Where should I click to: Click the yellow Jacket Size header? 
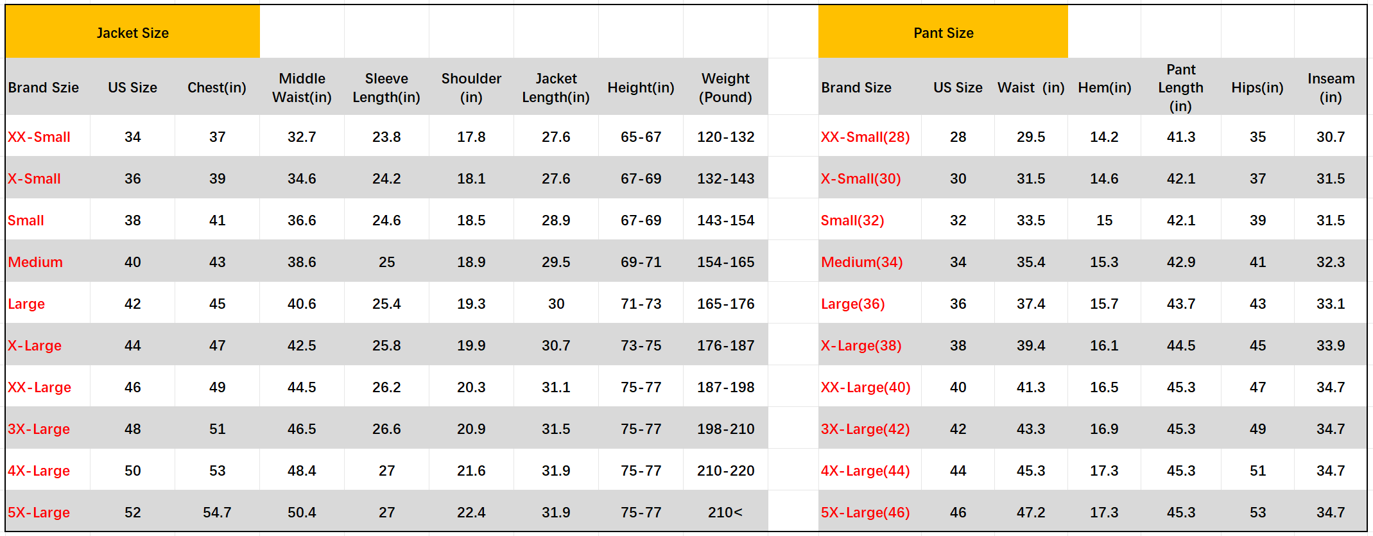133,32
